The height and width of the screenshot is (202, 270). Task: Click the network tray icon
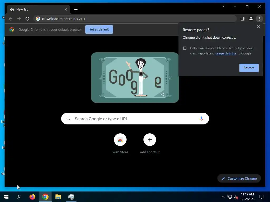coord(230,197)
